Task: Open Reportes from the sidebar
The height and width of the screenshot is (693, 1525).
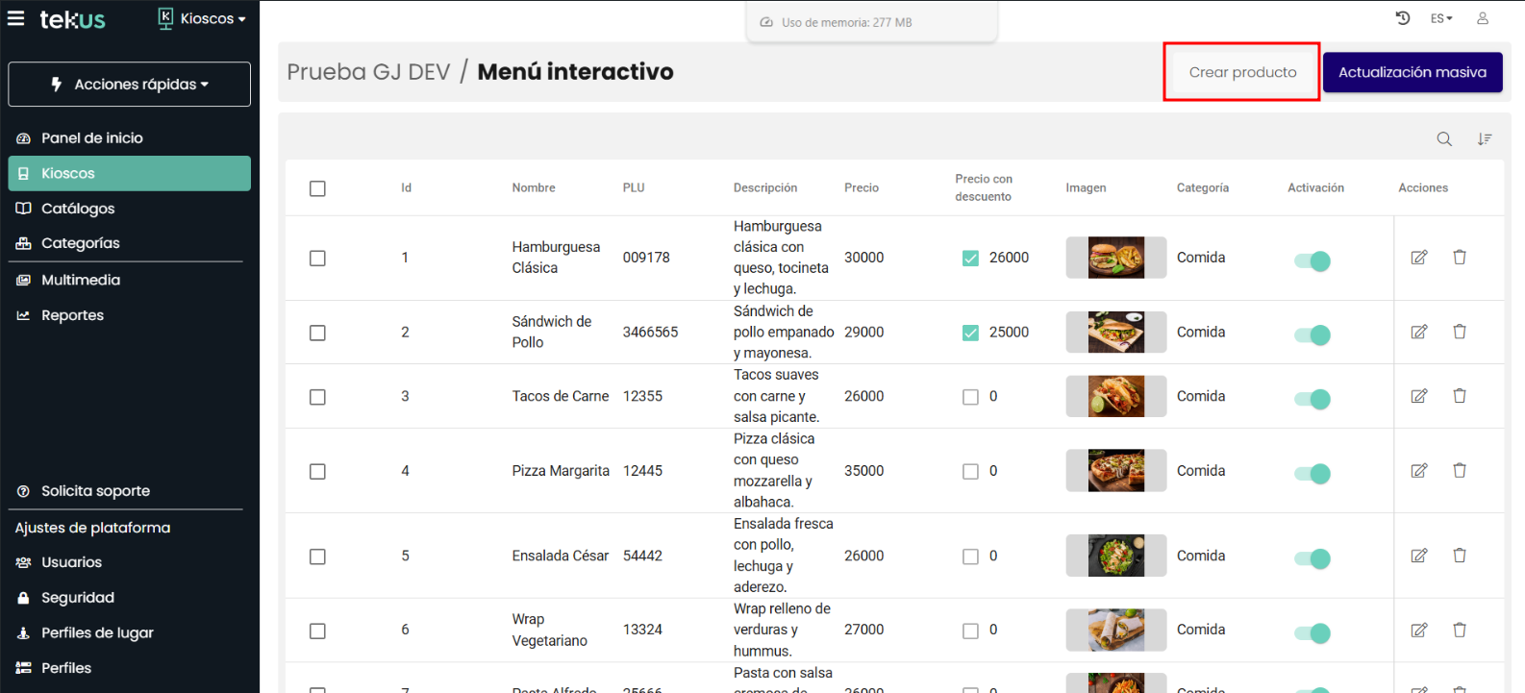Action: 72,315
